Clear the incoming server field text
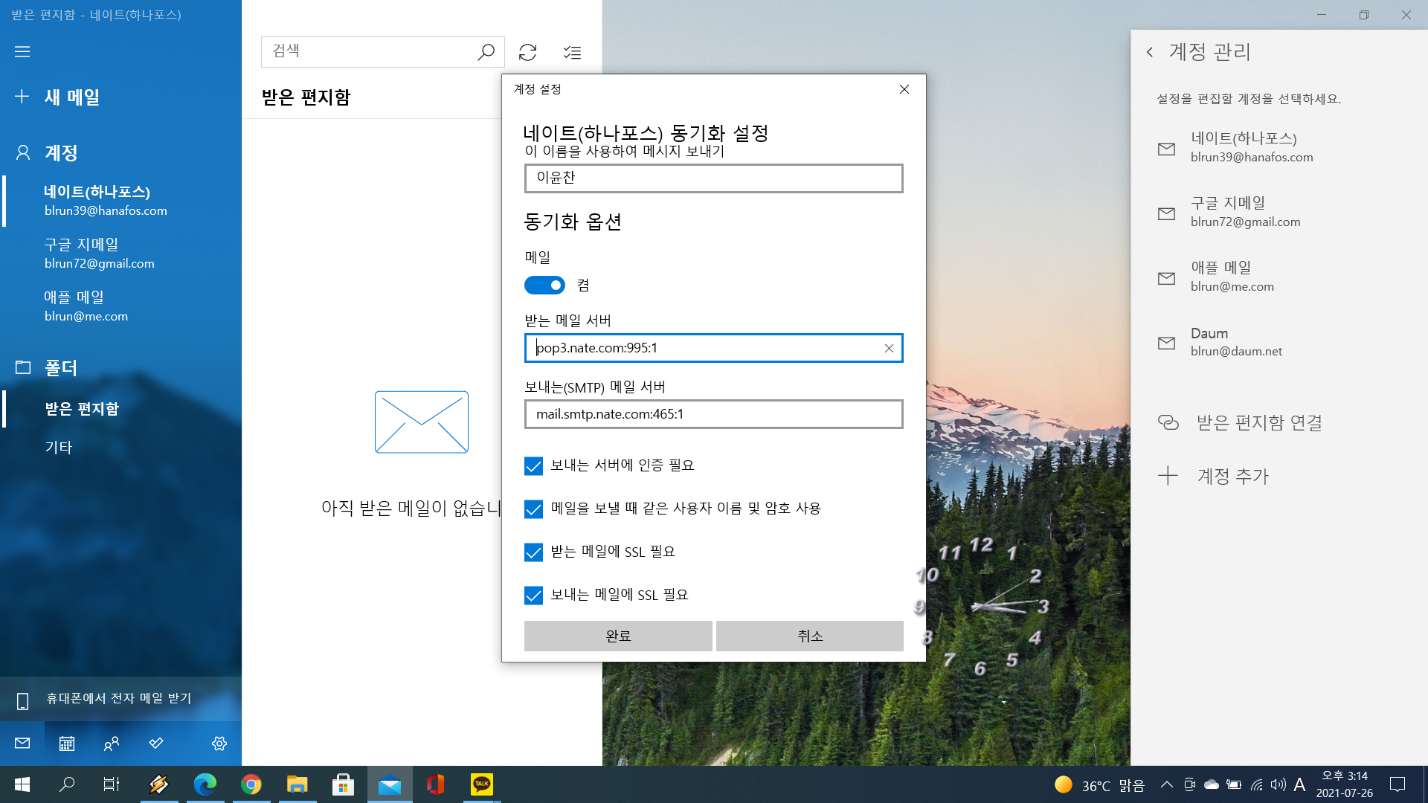The width and height of the screenshot is (1428, 803). click(x=889, y=348)
